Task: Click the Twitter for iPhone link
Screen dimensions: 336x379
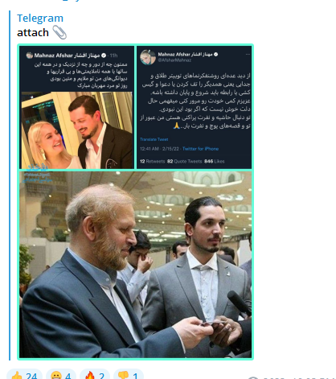Action: coord(200,149)
